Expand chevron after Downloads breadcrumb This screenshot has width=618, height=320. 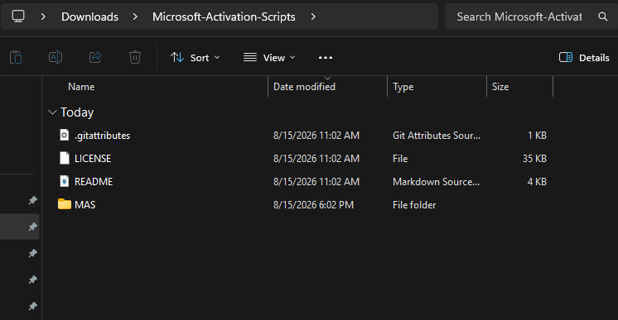[135, 17]
